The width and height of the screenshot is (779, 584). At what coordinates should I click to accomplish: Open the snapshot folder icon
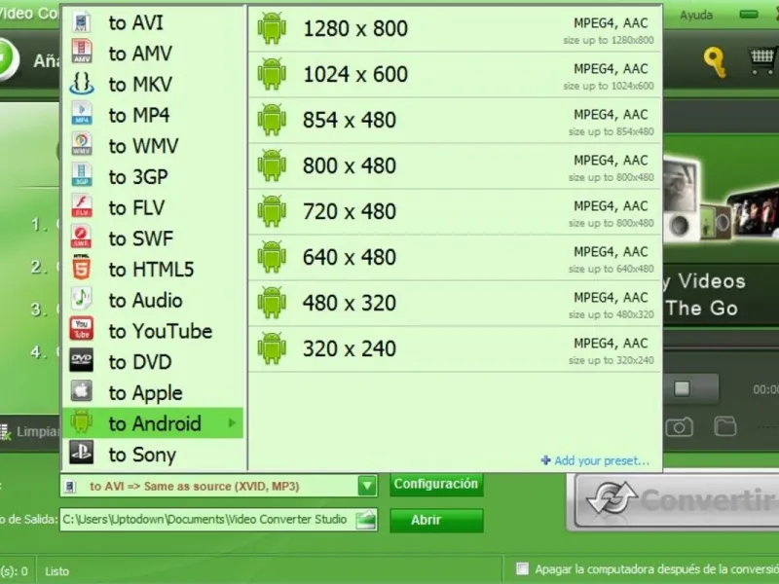[x=725, y=426]
